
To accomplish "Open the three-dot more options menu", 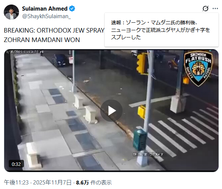I will tap(215, 9).
